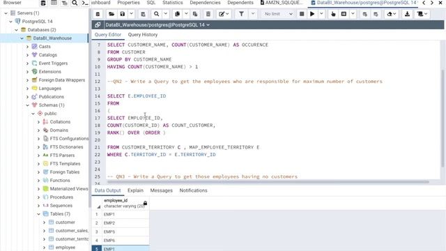
Task: Click the Clear query eraser icon
Action: (x=392, y=14)
